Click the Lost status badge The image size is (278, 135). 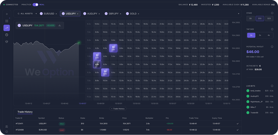coord(62,130)
